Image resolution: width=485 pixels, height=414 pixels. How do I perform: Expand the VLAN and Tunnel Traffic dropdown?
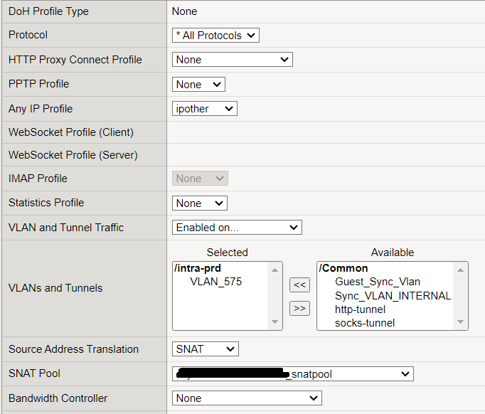237,228
